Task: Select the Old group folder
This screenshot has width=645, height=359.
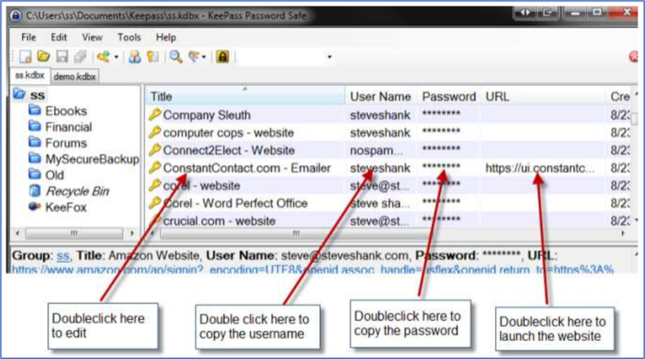Action: click(54, 175)
